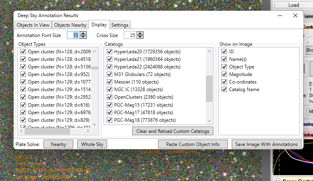Toggle the OpenClusters catalog checkbox

pos(110,97)
